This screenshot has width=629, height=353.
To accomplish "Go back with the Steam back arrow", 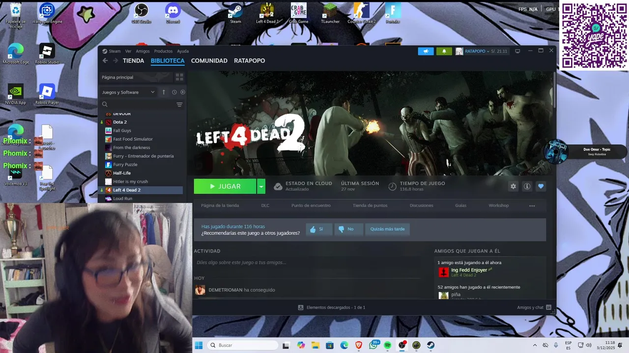I will pyautogui.click(x=105, y=61).
